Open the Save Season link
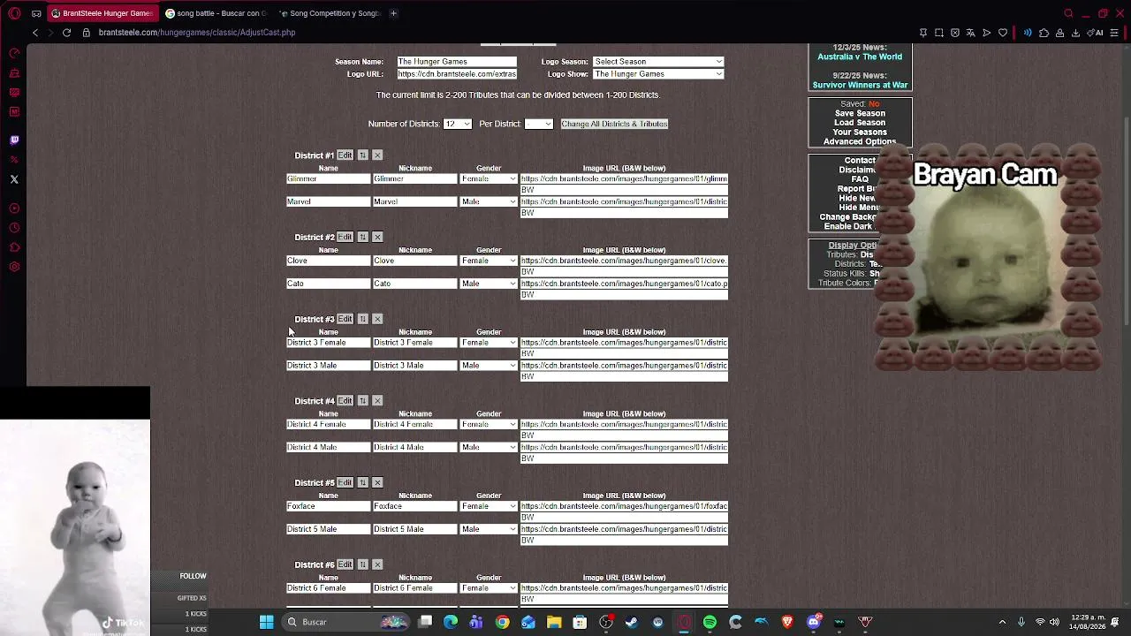This screenshot has width=1131, height=636. click(860, 114)
